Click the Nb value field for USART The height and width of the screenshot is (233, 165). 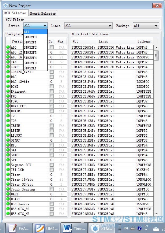click(51, 199)
